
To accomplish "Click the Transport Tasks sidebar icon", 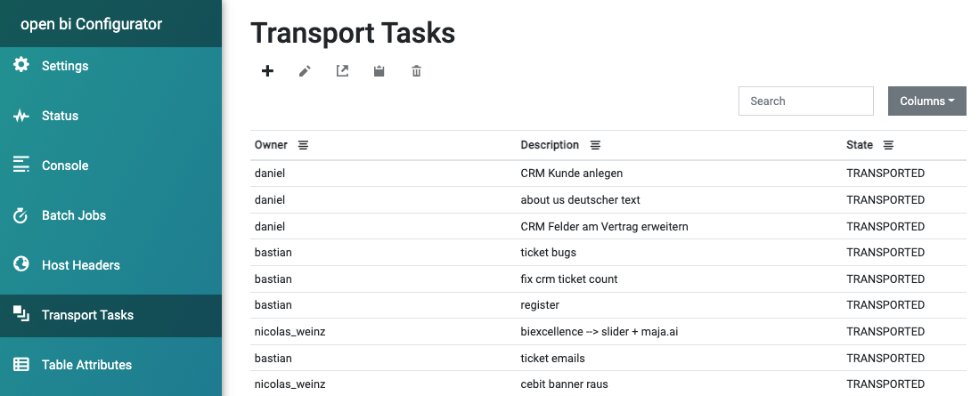I will [21, 314].
